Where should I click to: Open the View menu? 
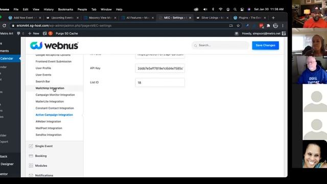pyautogui.click(x=36, y=9)
